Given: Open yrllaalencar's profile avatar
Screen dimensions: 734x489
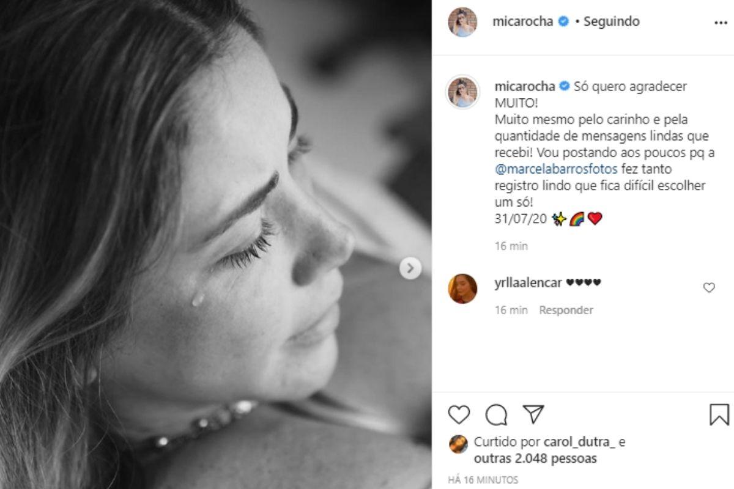Looking at the screenshot, I should coord(462,289).
